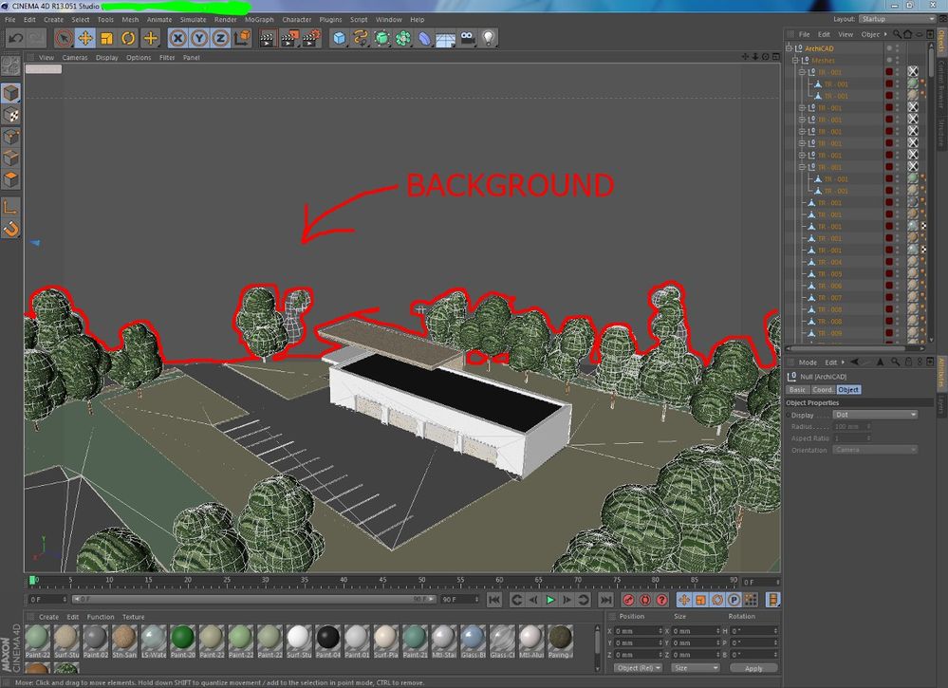The image size is (948, 688).
Task: Click TR - 007 layer color square
Action: point(889,297)
